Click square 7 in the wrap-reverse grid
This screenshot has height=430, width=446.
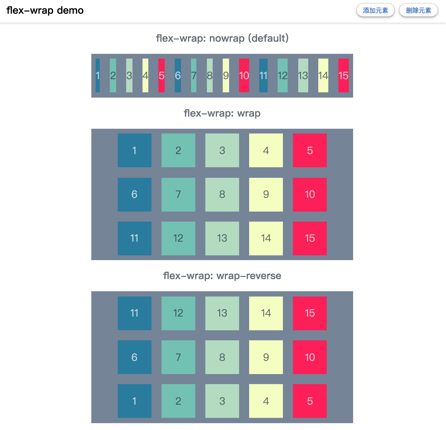[178, 357]
